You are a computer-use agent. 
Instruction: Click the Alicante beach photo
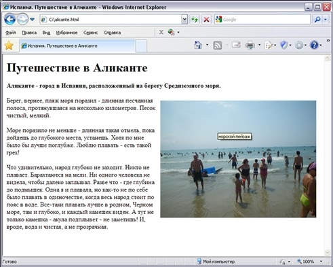[x=238, y=159]
